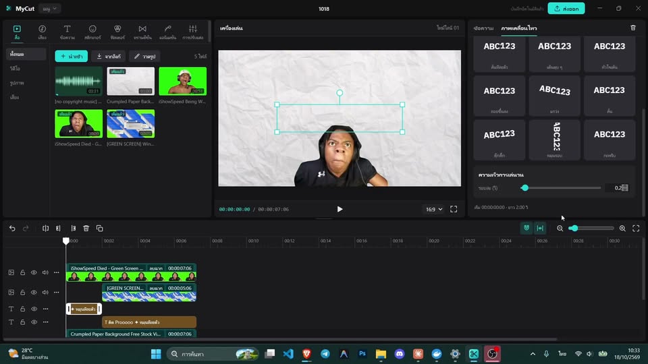
Task: Adjust the animation speed slider
Action: (x=561, y=188)
